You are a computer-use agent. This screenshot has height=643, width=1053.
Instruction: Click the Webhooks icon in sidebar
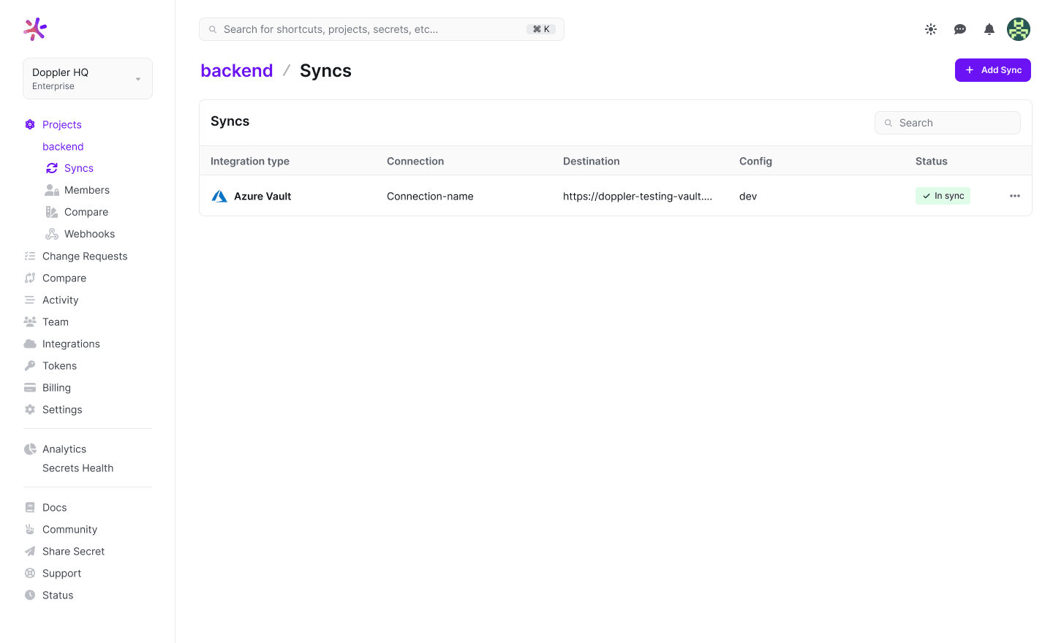tap(52, 235)
